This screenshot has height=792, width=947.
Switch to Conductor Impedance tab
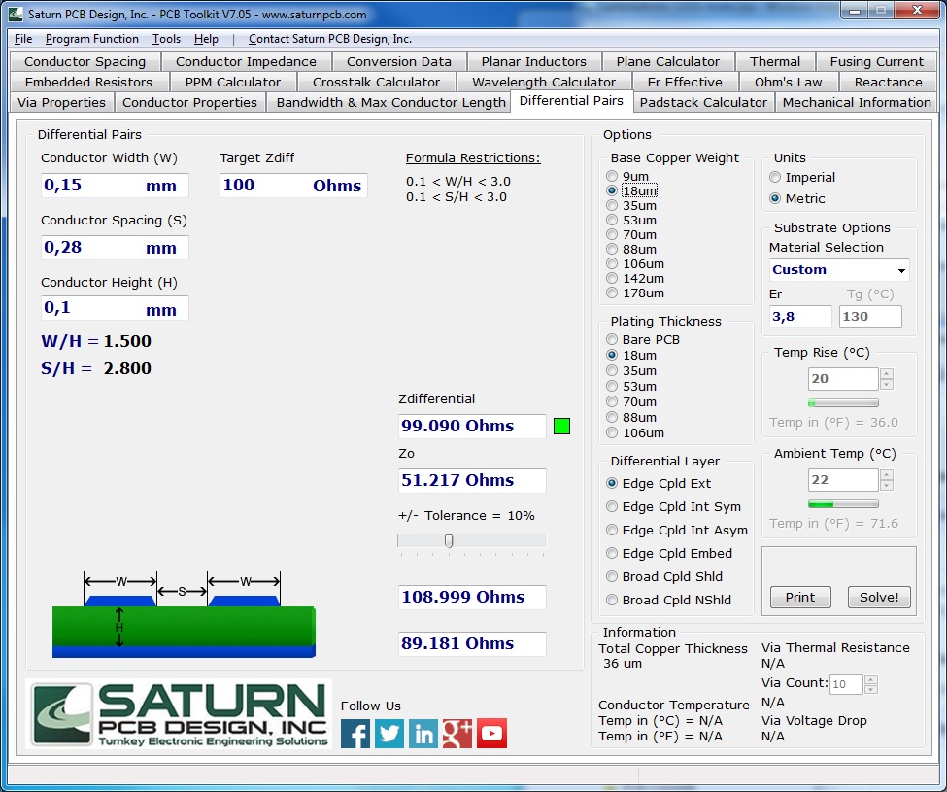pyautogui.click(x=246, y=61)
